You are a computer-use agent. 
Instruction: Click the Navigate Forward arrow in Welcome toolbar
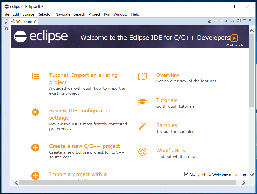[221, 21]
